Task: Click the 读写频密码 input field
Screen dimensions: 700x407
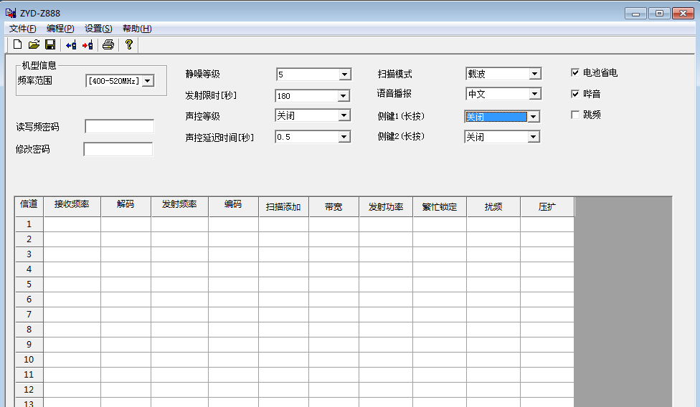Action: click(119, 127)
